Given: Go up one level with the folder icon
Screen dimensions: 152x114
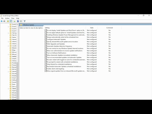Looking at the screenshot, I should point(8,21).
